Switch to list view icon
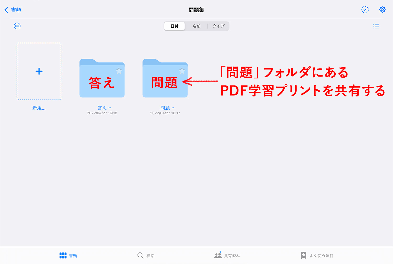Screen dimensions: 393x264 pos(376,26)
